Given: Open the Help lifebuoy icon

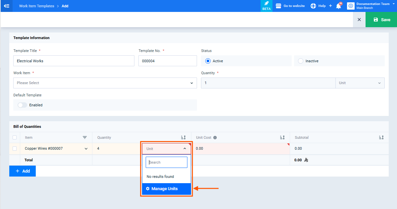Looking at the screenshot, I should (313, 6).
